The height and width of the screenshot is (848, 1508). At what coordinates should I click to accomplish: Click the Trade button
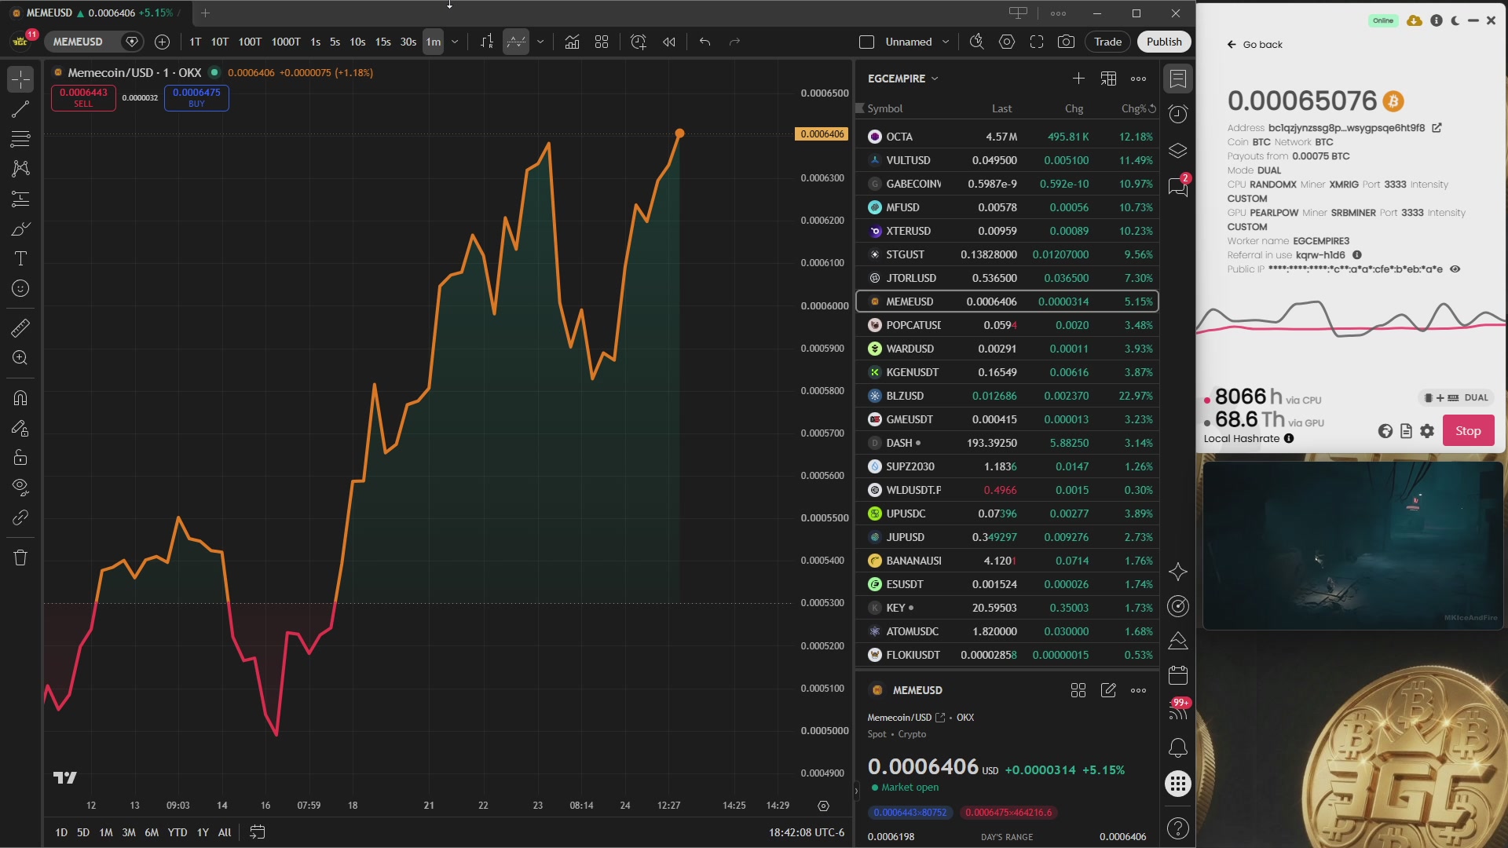pos(1108,42)
